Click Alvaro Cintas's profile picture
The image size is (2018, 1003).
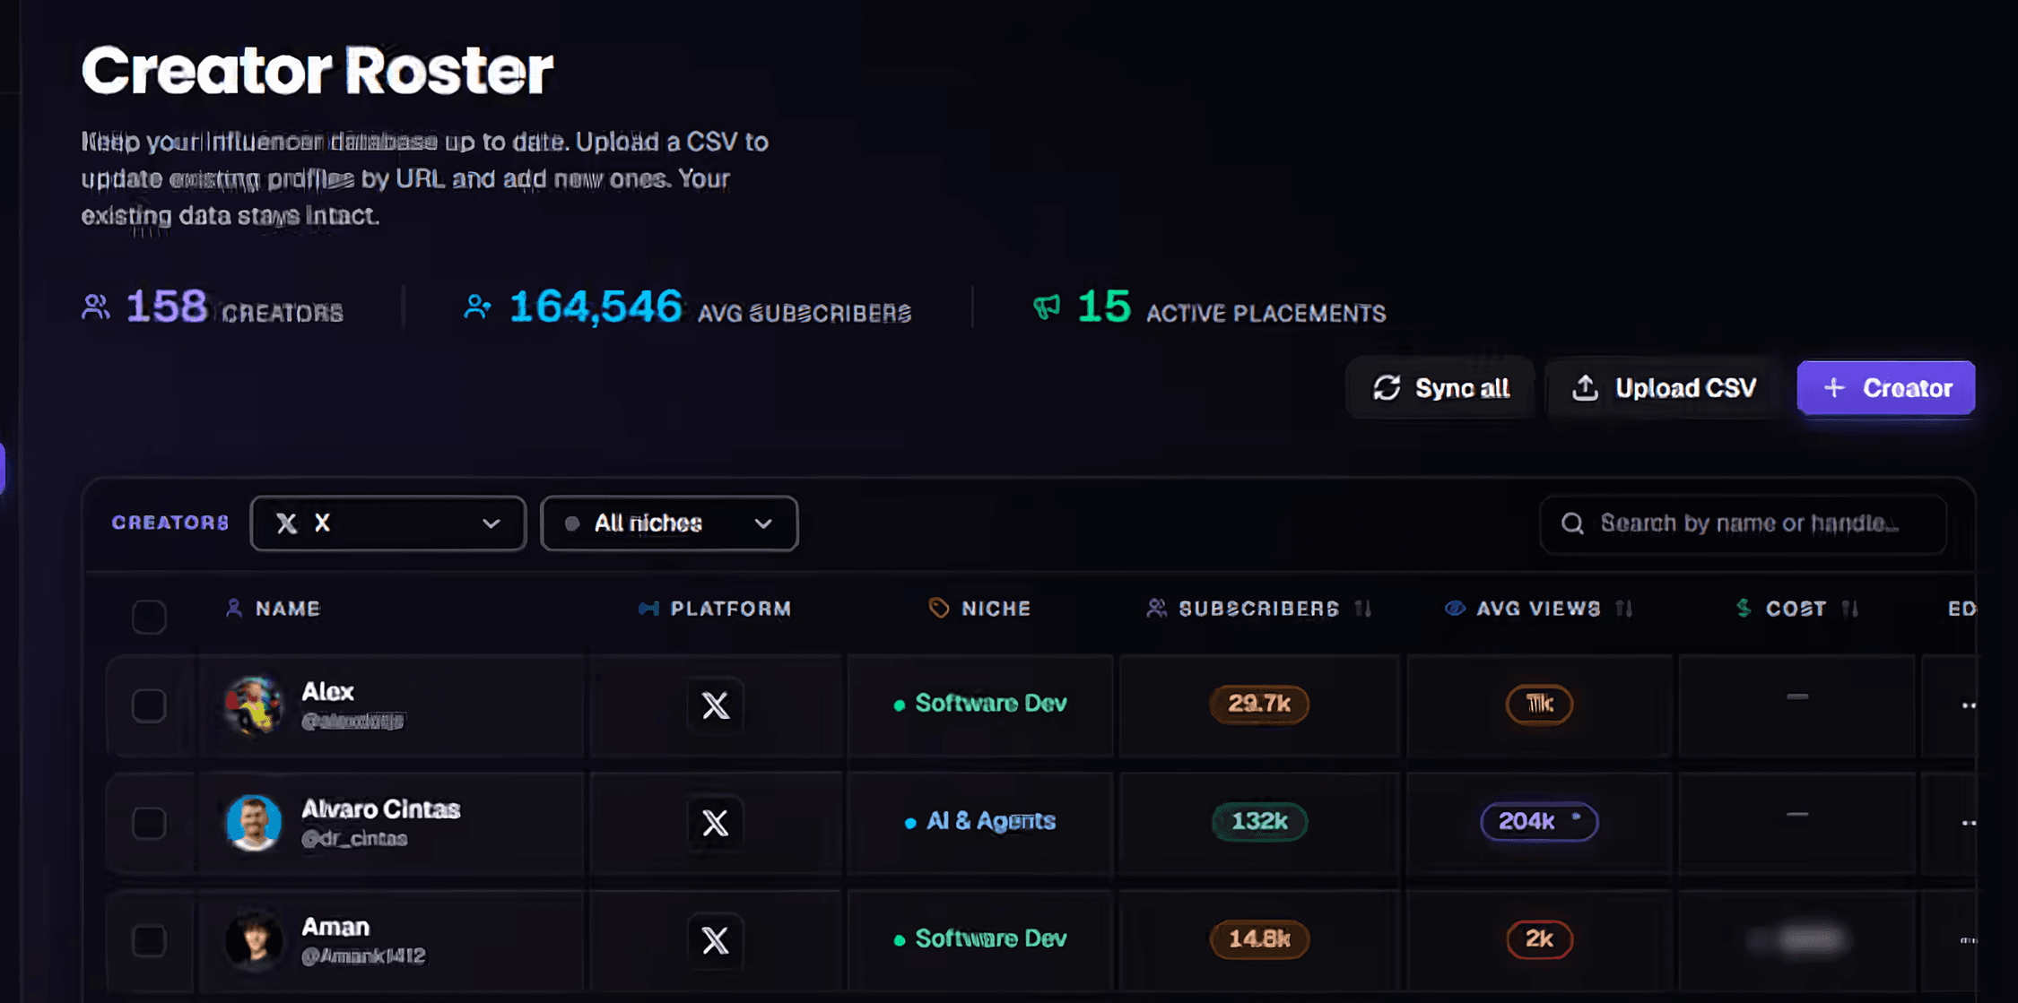coord(254,823)
